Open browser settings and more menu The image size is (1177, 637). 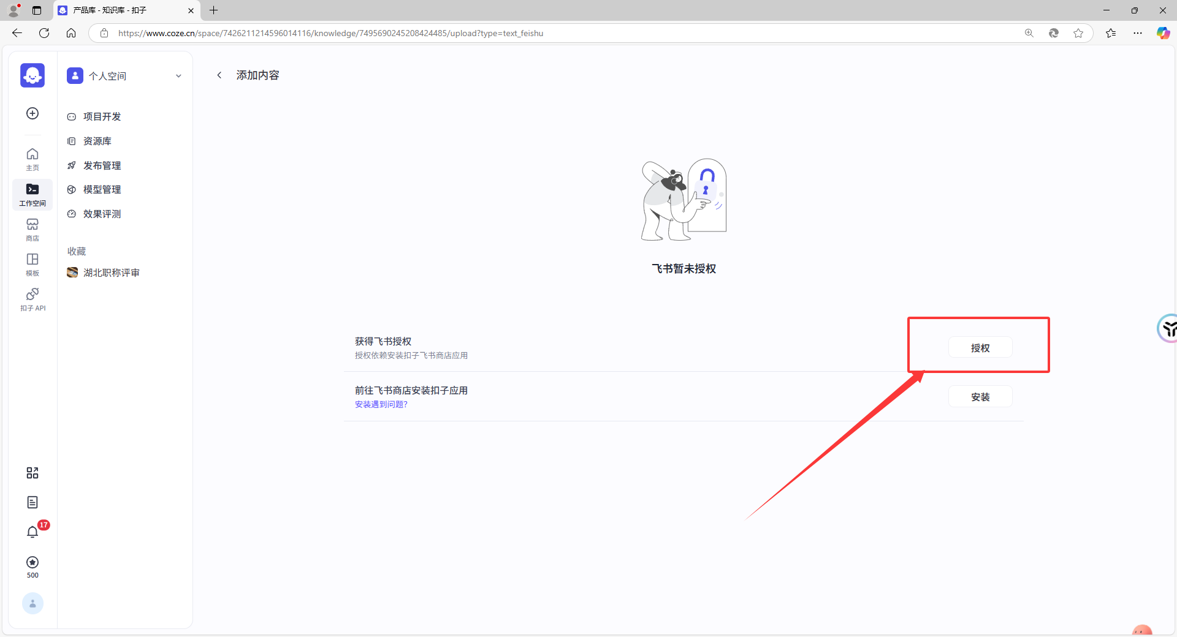(x=1138, y=33)
